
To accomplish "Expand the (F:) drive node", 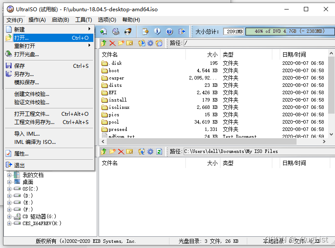I will pos(9,210).
